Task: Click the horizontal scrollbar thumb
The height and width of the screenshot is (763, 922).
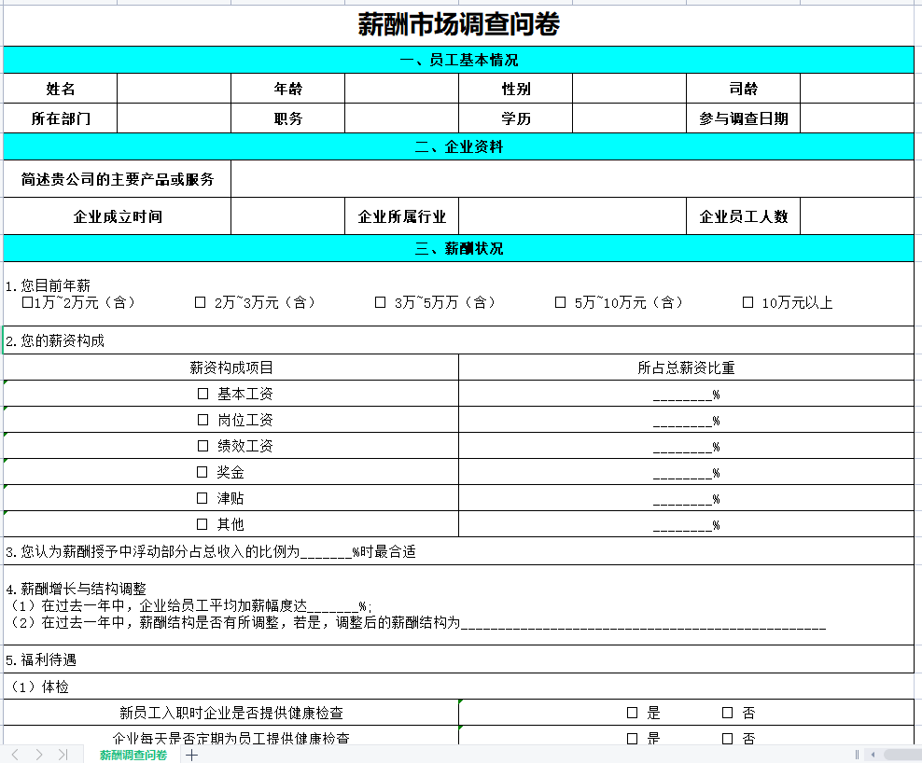Action: point(902,755)
